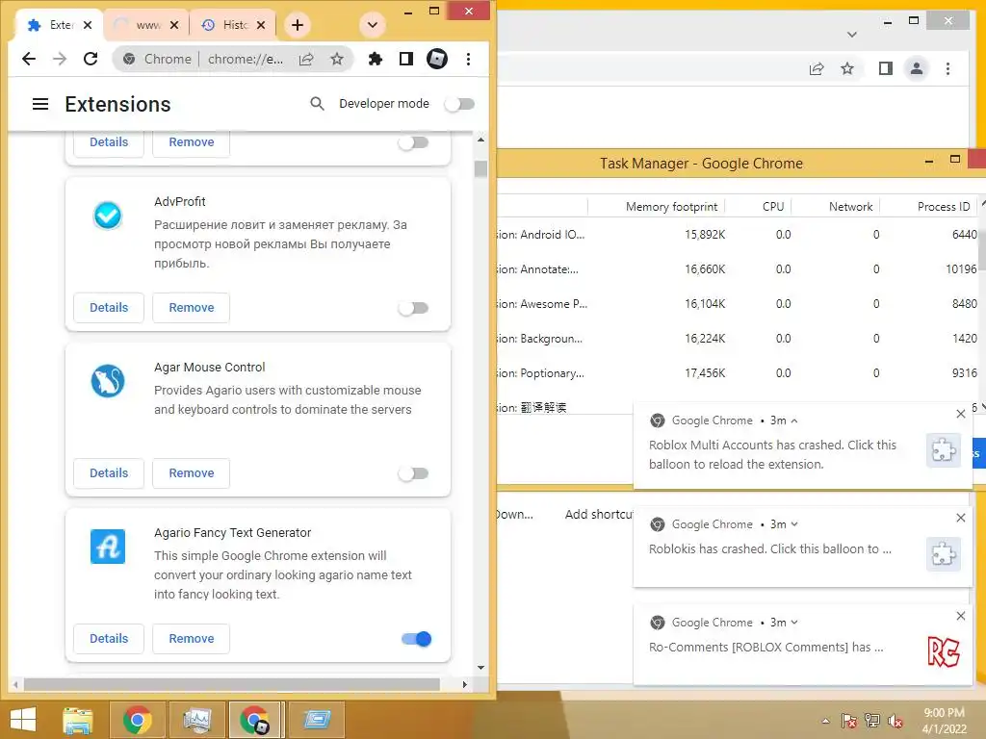This screenshot has height=739, width=986.
Task: Click the puzzle icon on Roblokis crash notification
Action: [x=944, y=554]
